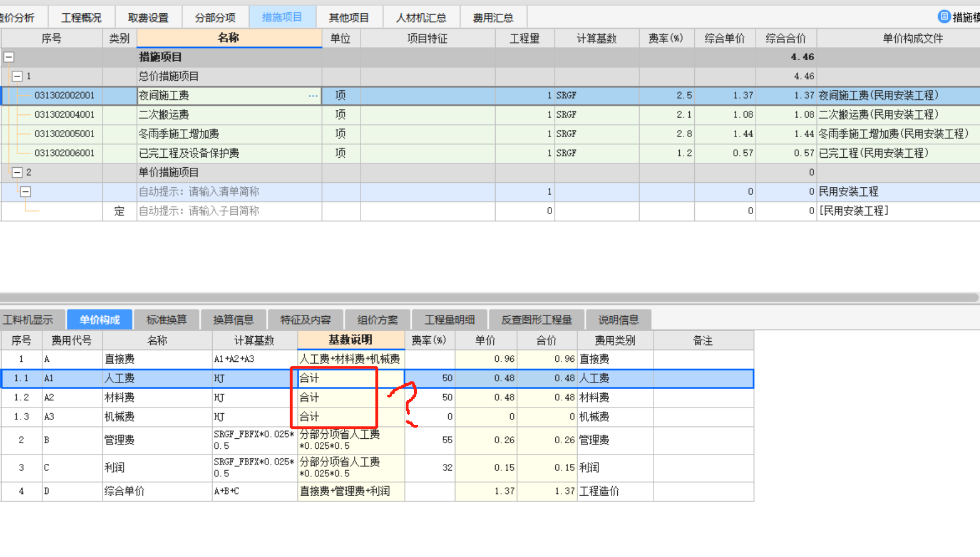The image size is (980, 557).
Task: Open the ellipsis button in 夜间施工费 cell
Action: (x=313, y=96)
